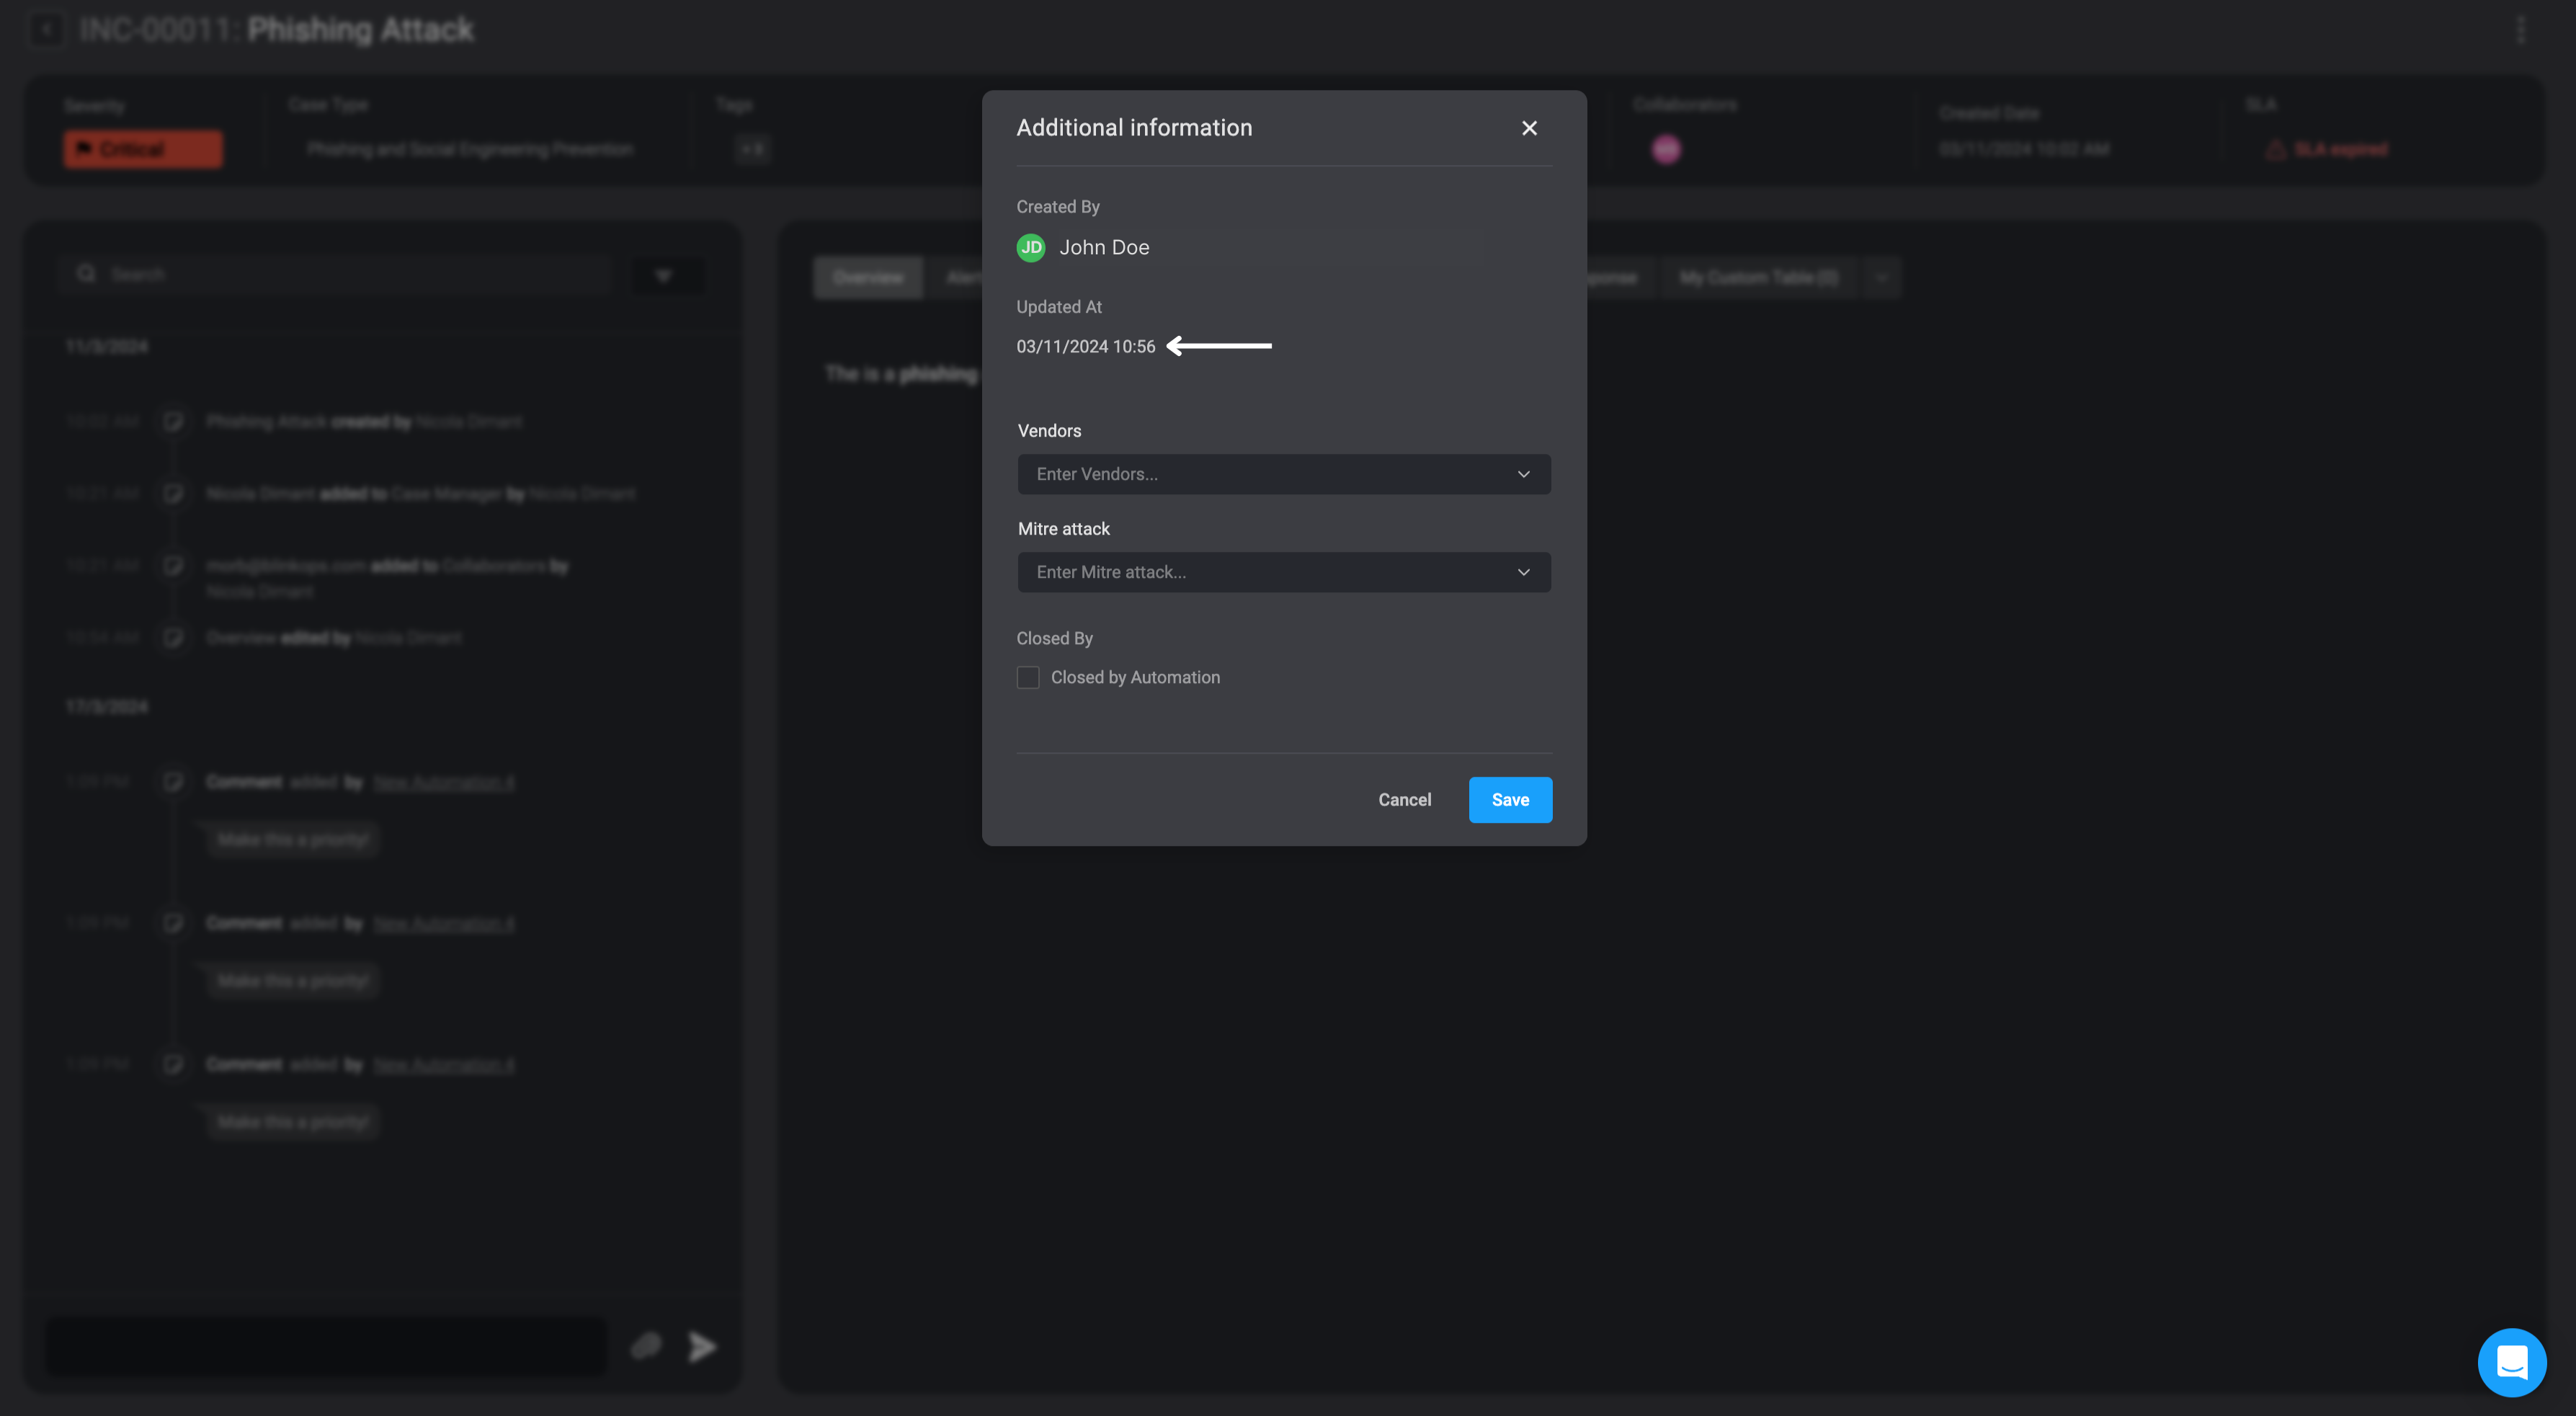The height and width of the screenshot is (1416, 2576).
Task: Click the Case Type phishing prevention value
Action: click(x=470, y=150)
